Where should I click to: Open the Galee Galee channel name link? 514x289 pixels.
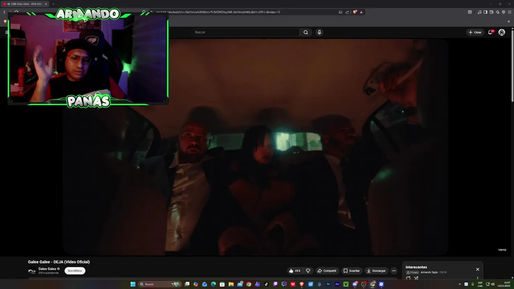[x=47, y=269]
